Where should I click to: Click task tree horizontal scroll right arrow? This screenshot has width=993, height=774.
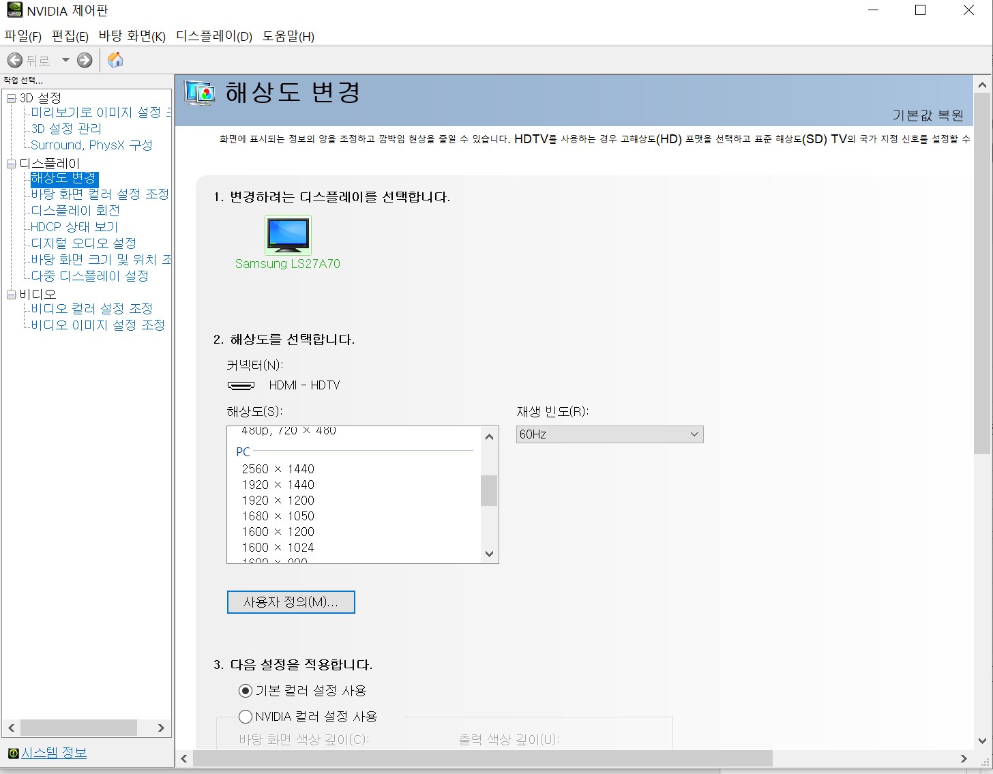coord(161,728)
